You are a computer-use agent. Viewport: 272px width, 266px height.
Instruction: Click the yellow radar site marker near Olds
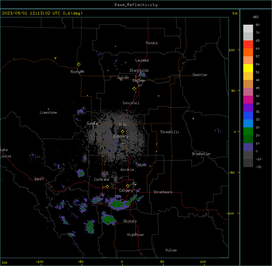coord(122,131)
